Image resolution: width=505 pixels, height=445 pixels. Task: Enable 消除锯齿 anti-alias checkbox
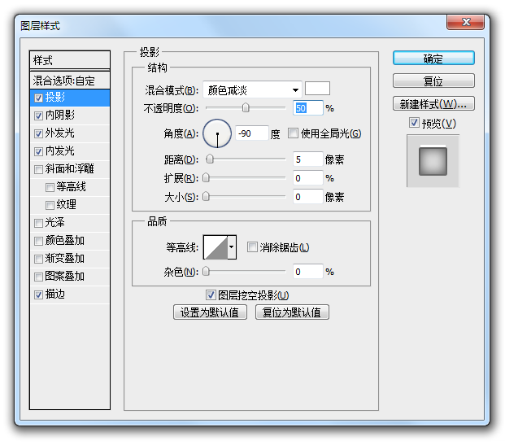(x=252, y=247)
